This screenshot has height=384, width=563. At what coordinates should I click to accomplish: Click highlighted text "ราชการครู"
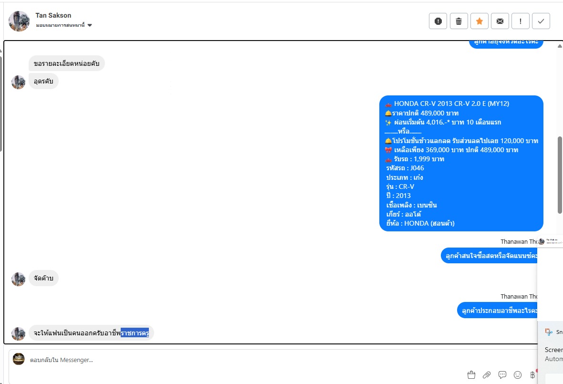pos(135,332)
